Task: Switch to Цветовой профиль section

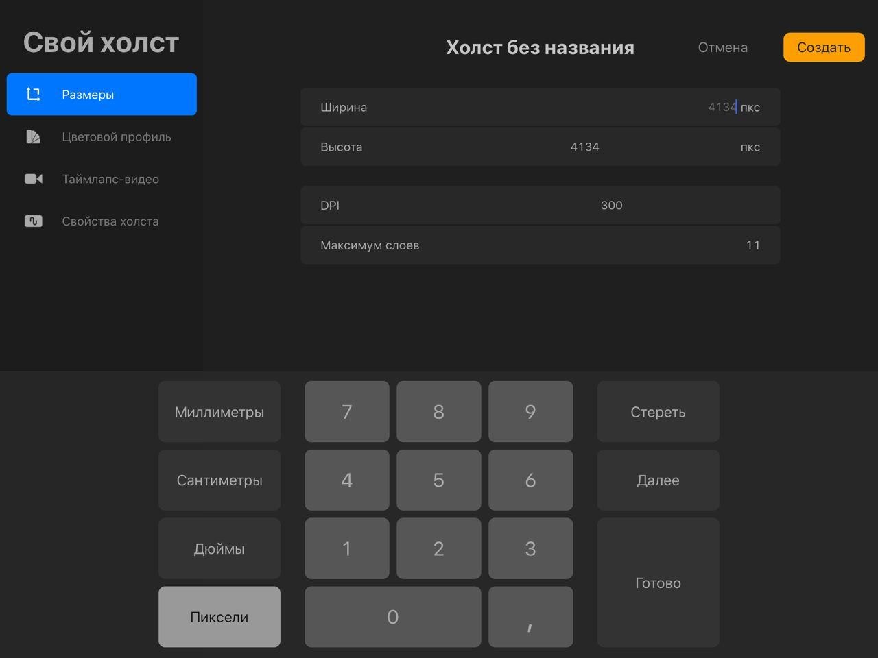Action: 102,136
